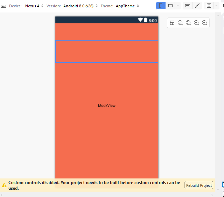This screenshot has height=197, width=224.
Task: Click the Rebuild Project button
Action: (x=199, y=185)
